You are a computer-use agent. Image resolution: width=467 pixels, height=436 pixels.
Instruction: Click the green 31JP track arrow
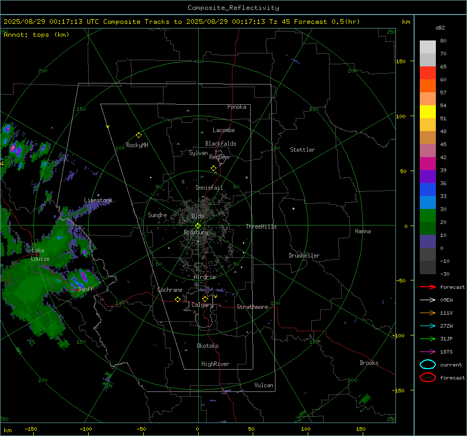(x=428, y=339)
